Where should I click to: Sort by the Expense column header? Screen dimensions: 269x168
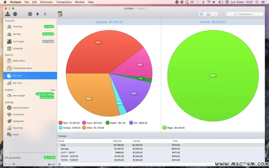point(117,141)
